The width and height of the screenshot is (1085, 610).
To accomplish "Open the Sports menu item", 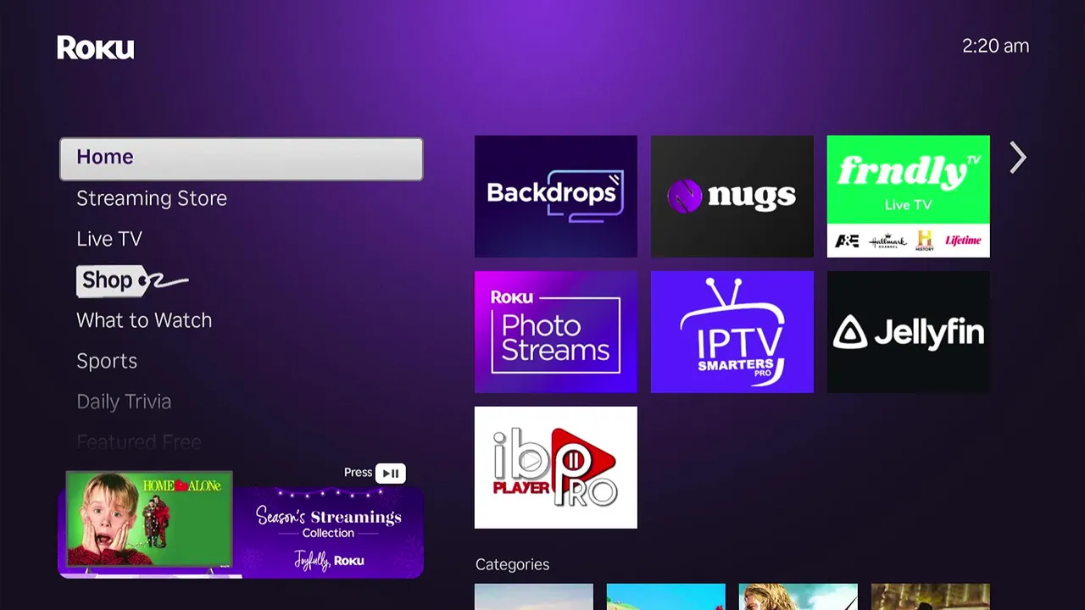I will click(x=107, y=362).
